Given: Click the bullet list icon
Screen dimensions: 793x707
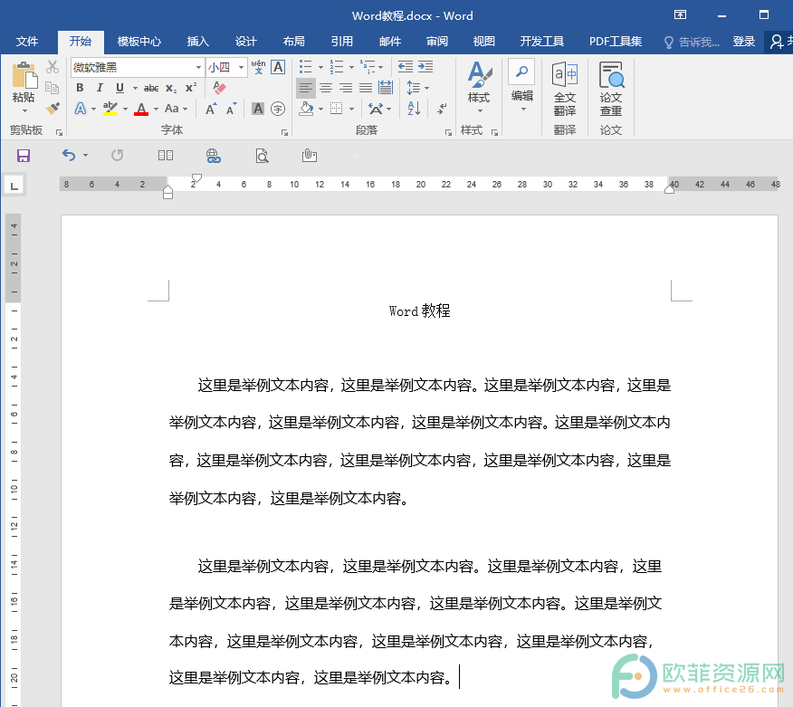Looking at the screenshot, I should [305, 67].
